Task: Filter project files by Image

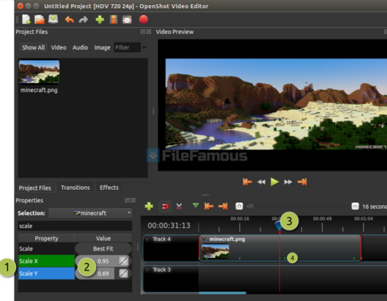Action: (x=102, y=48)
